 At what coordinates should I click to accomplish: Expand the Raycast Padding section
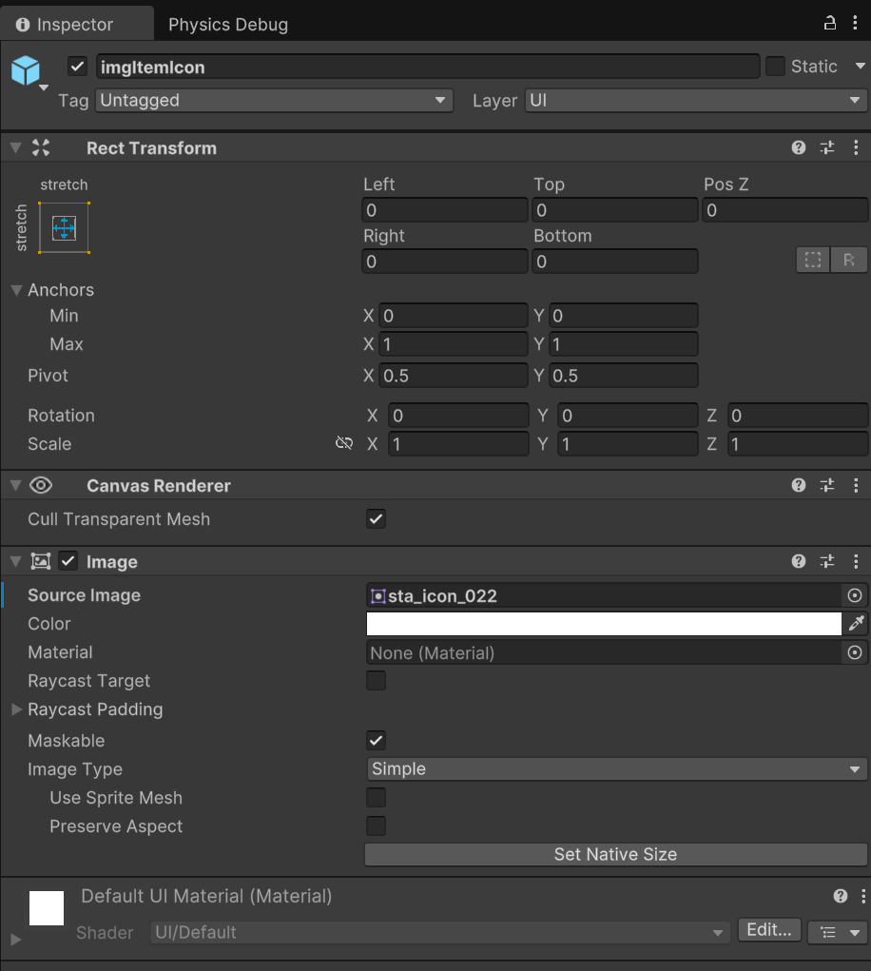coord(16,709)
